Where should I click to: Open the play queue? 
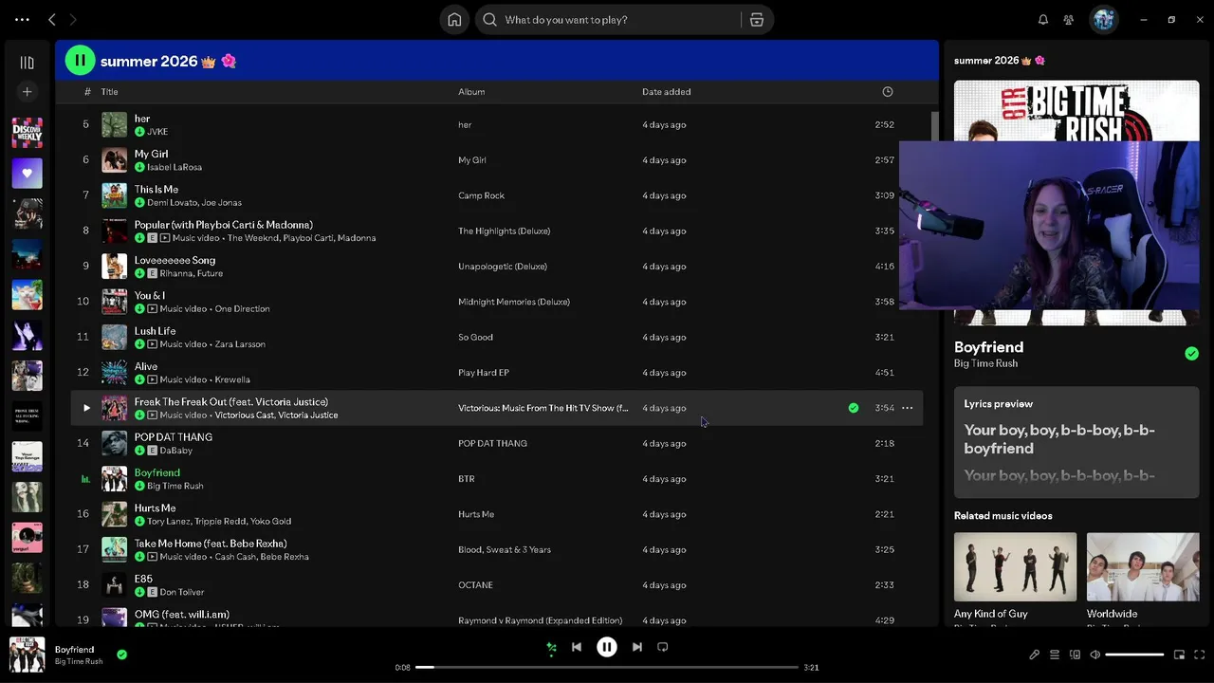tap(1055, 655)
